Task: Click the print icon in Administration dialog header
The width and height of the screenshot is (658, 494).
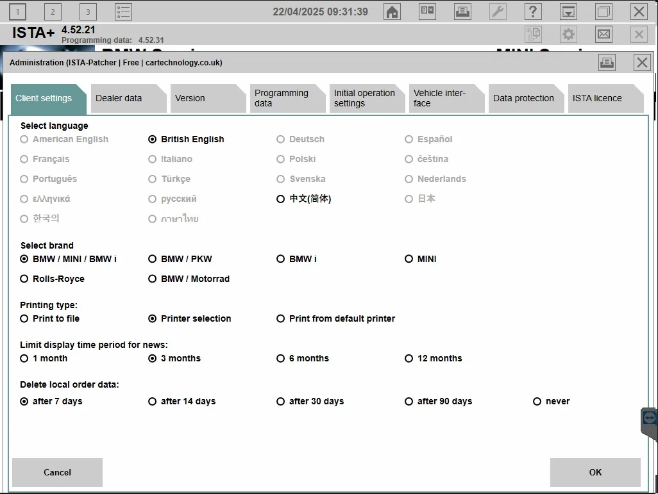Action: (x=607, y=62)
